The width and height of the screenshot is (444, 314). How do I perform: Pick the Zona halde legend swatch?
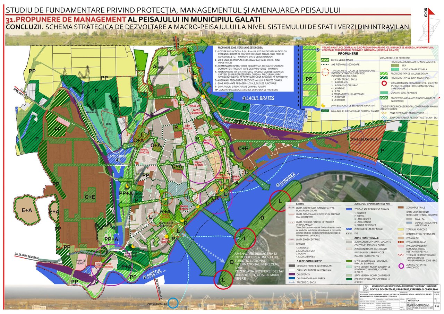(401, 238)
